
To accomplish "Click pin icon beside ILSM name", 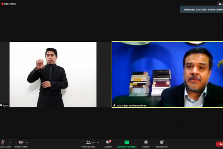I will (x=1, y=105).
